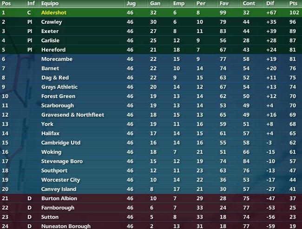Viewport: 302px width, 229px height.
Task: Sort by the Equipo column header
Action: (x=50, y=3)
